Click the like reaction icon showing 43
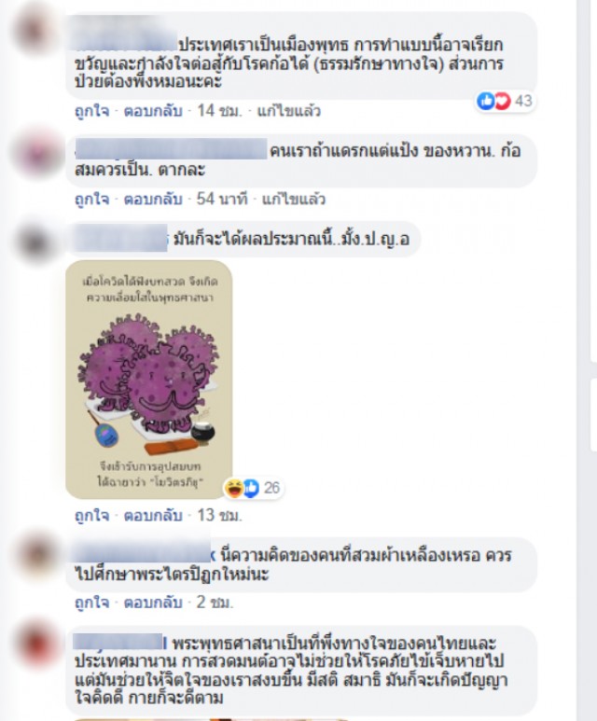597x721 pixels. 485,101
